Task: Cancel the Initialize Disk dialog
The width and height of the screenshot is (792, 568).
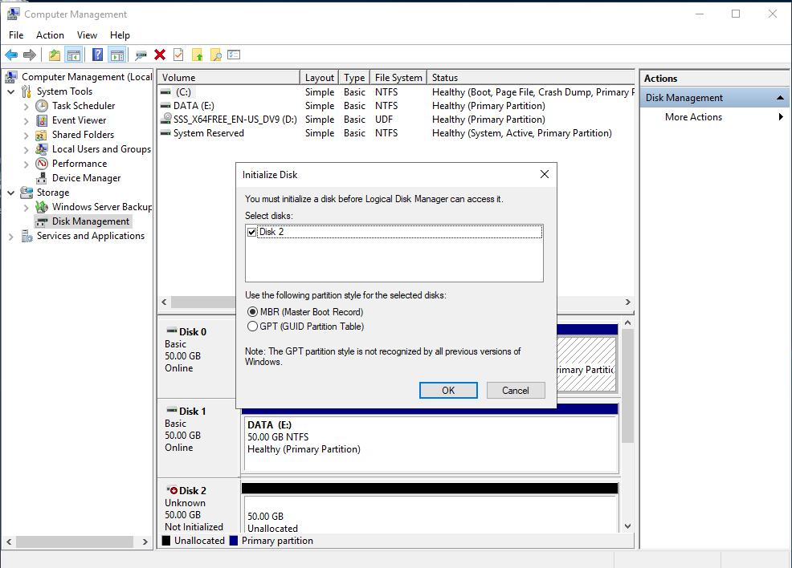Action: tap(516, 391)
